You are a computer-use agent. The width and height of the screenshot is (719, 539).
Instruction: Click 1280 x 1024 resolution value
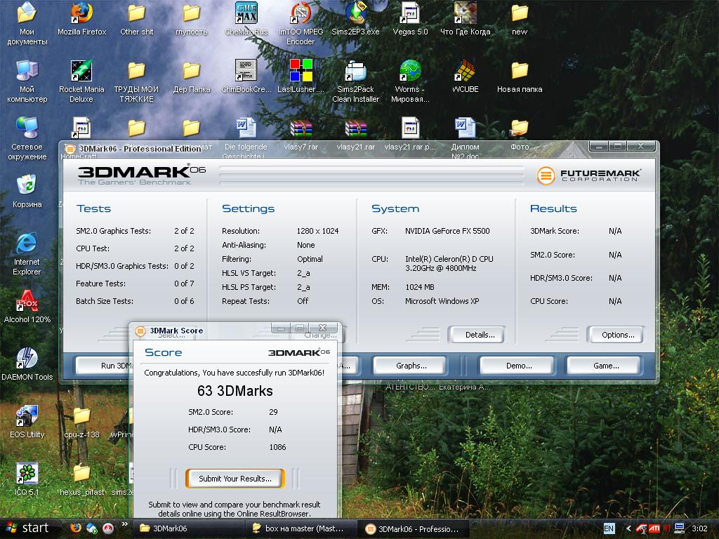click(317, 231)
